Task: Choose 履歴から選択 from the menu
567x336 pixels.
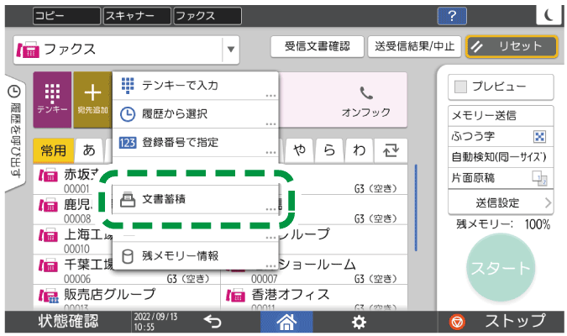Action: [195, 114]
